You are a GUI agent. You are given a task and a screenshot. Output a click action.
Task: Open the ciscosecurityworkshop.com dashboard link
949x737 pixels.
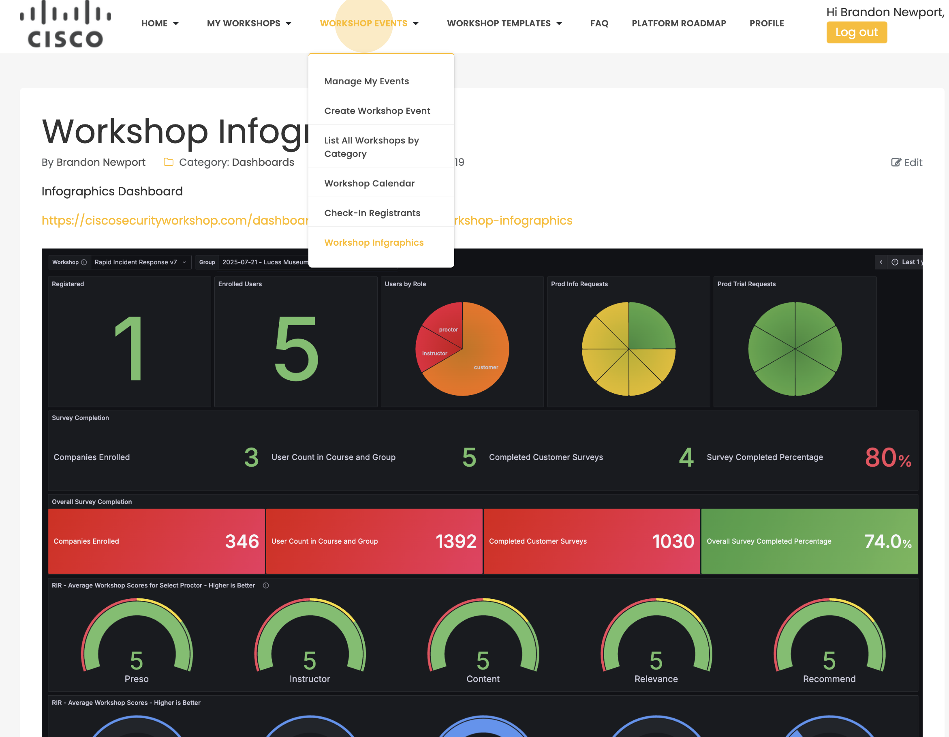coord(175,221)
